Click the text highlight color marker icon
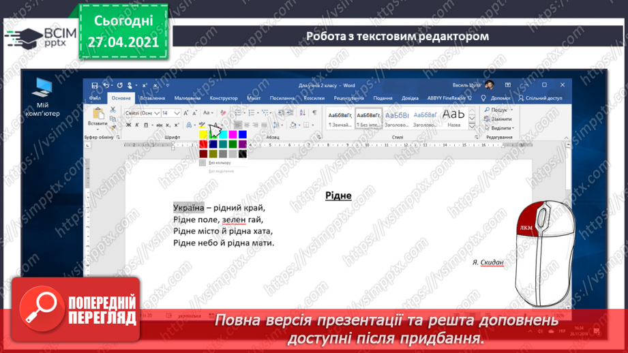This screenshot has width=628, height=353. pos(203,125)
